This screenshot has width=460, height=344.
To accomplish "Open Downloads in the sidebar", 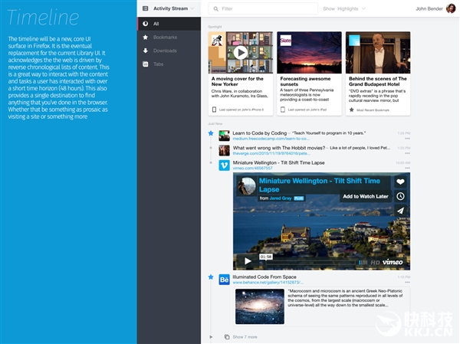I will click(165, 51).
